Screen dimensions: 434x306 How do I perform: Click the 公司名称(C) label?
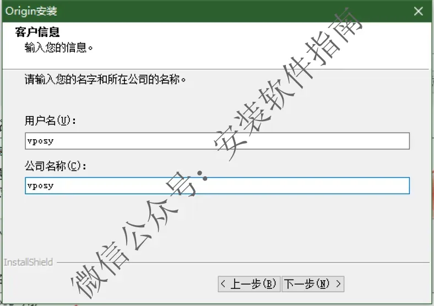coord(56,166)
